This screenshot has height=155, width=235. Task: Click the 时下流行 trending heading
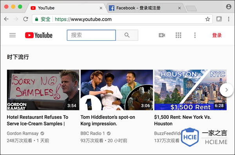coord(18,57)
